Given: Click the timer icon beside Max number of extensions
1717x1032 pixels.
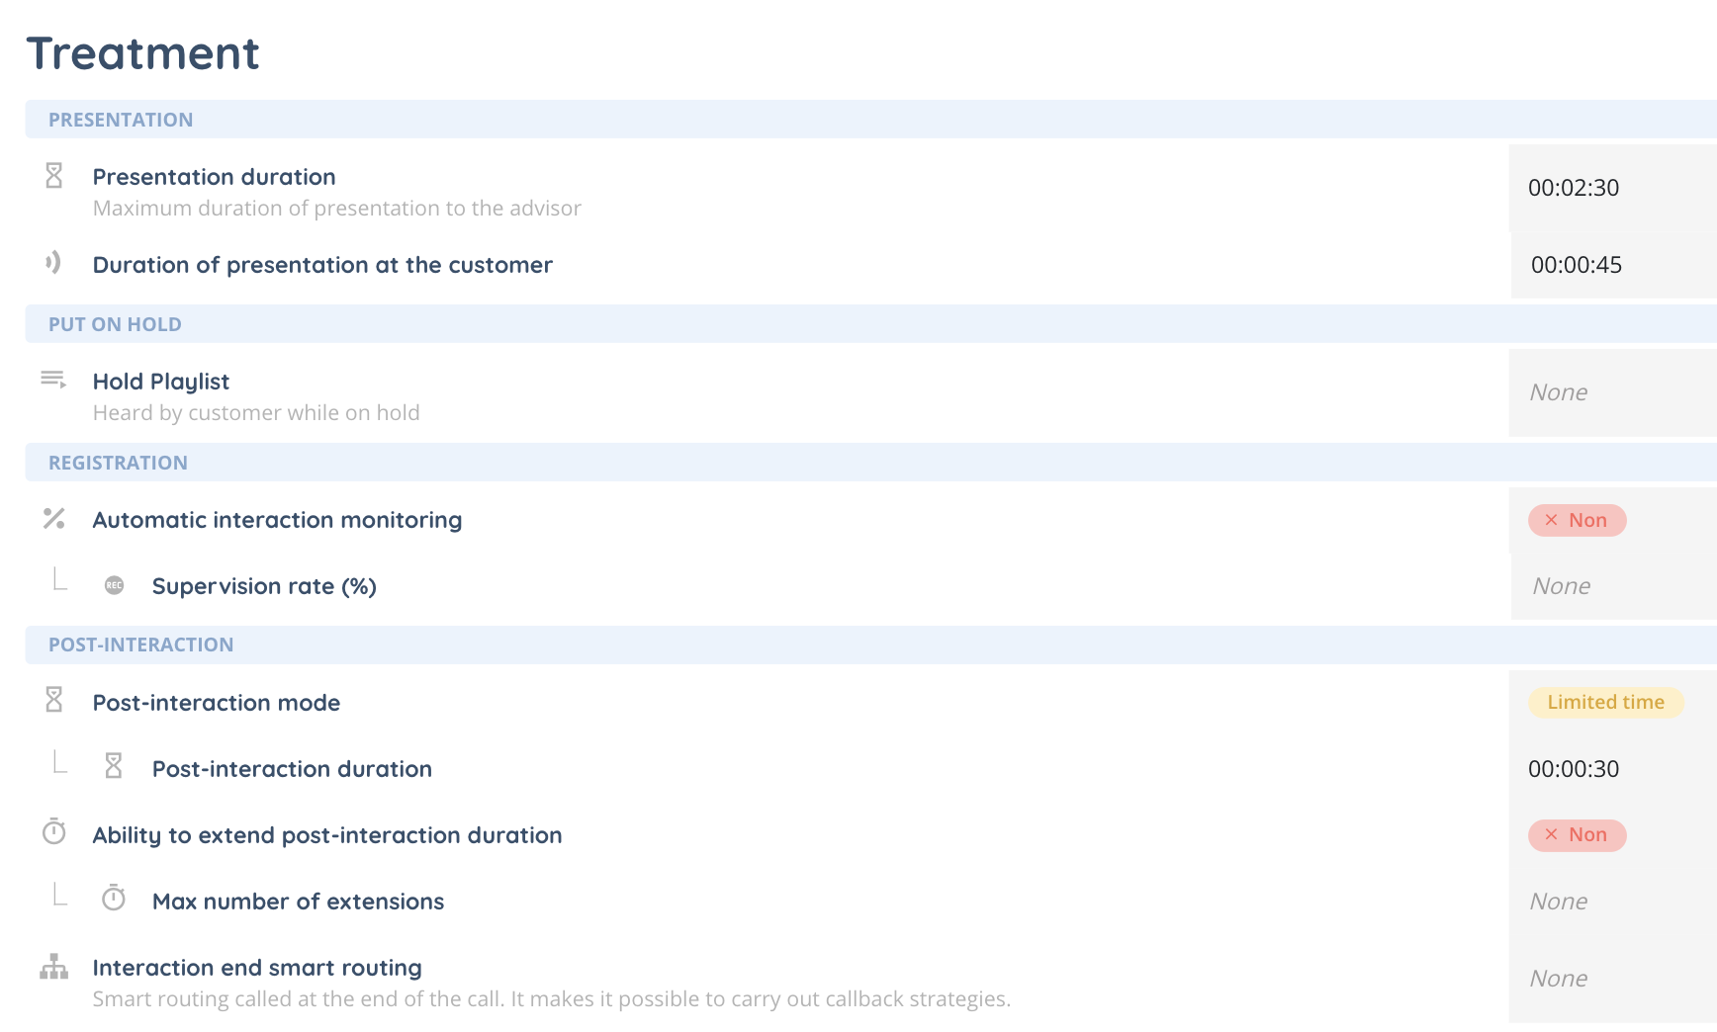Looking at the screenshot, I should tap(114, 899).
